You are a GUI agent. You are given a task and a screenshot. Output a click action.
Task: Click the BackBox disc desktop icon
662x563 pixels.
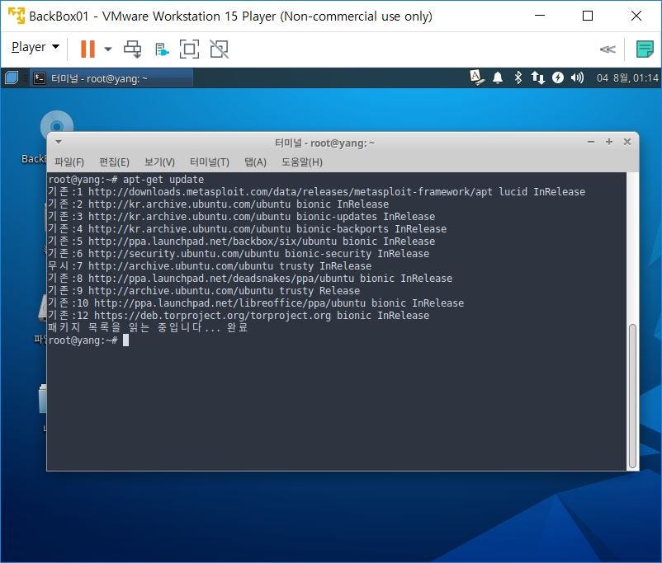tap(57, 126)
